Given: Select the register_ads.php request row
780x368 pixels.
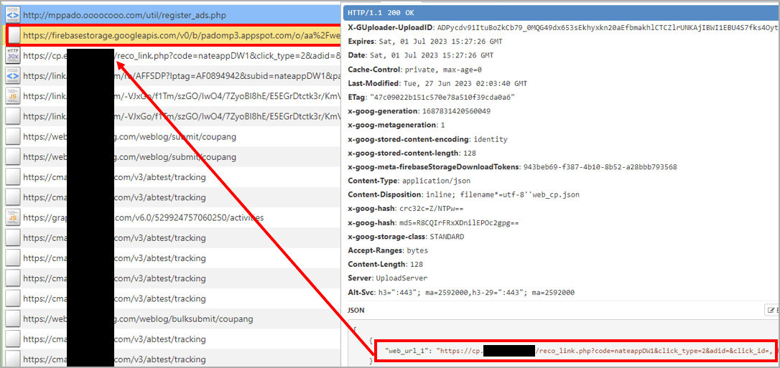Looking at the screenshot, I should pyautogui.click(x=180, y=14).
